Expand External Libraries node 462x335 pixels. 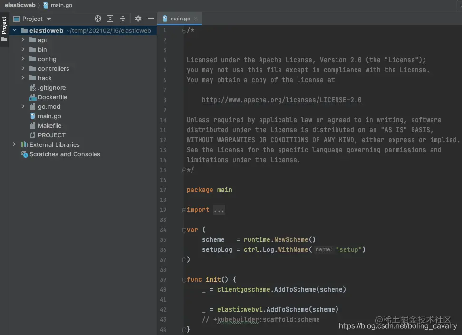[14, 144]
